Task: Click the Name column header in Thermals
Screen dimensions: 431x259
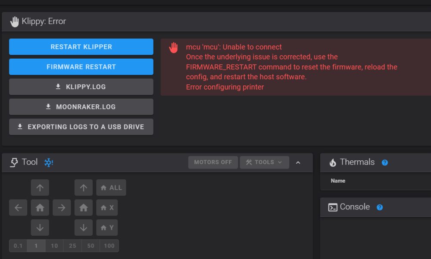Action: [x=338, y=181]
